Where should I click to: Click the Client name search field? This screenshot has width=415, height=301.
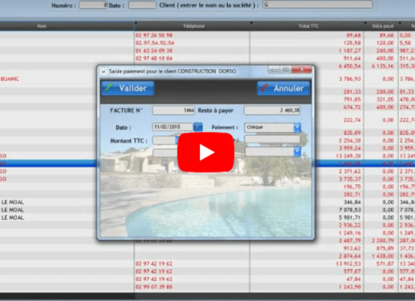pyautogui.click(x=317, y=5)
